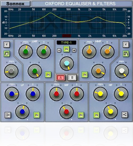The height and width of the screenshot is (146, 133).
Task: Select preset B
Action: click(x=72, y=78)
